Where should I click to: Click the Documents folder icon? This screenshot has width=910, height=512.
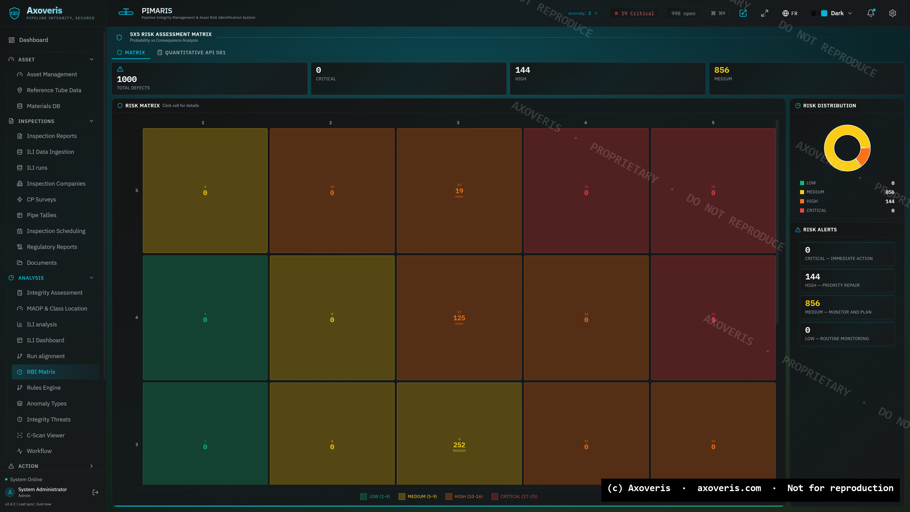[20, 263]
